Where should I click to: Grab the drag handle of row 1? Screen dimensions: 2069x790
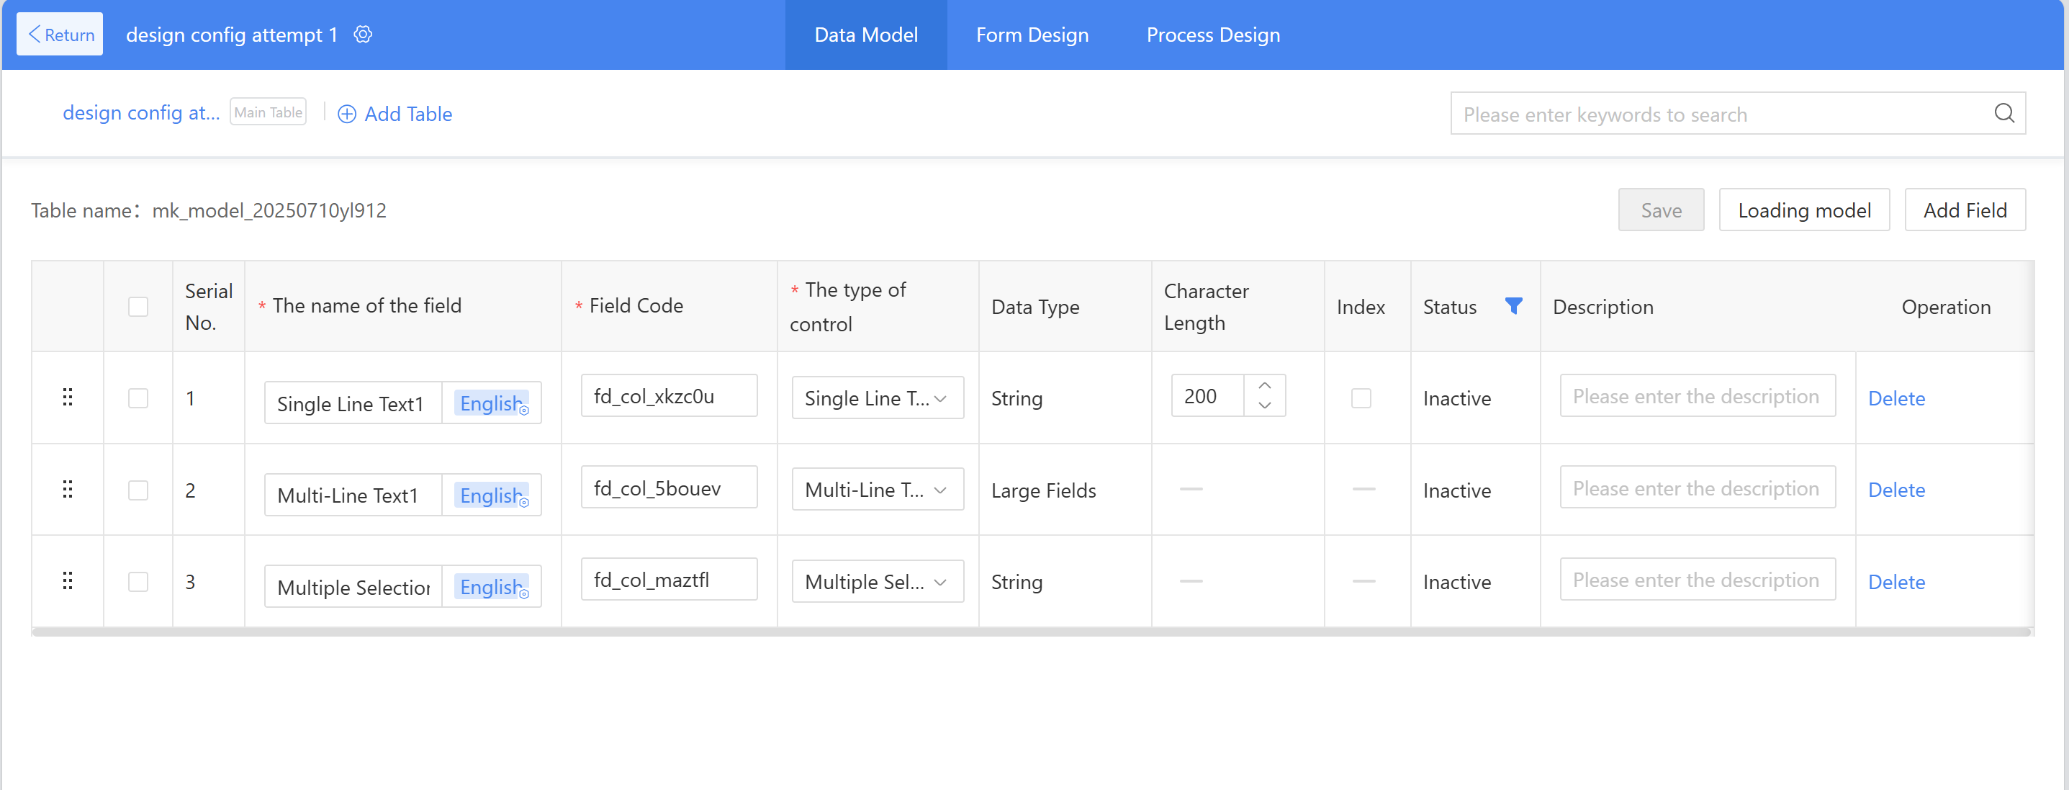pyautogui.click(x=68, y=397)
